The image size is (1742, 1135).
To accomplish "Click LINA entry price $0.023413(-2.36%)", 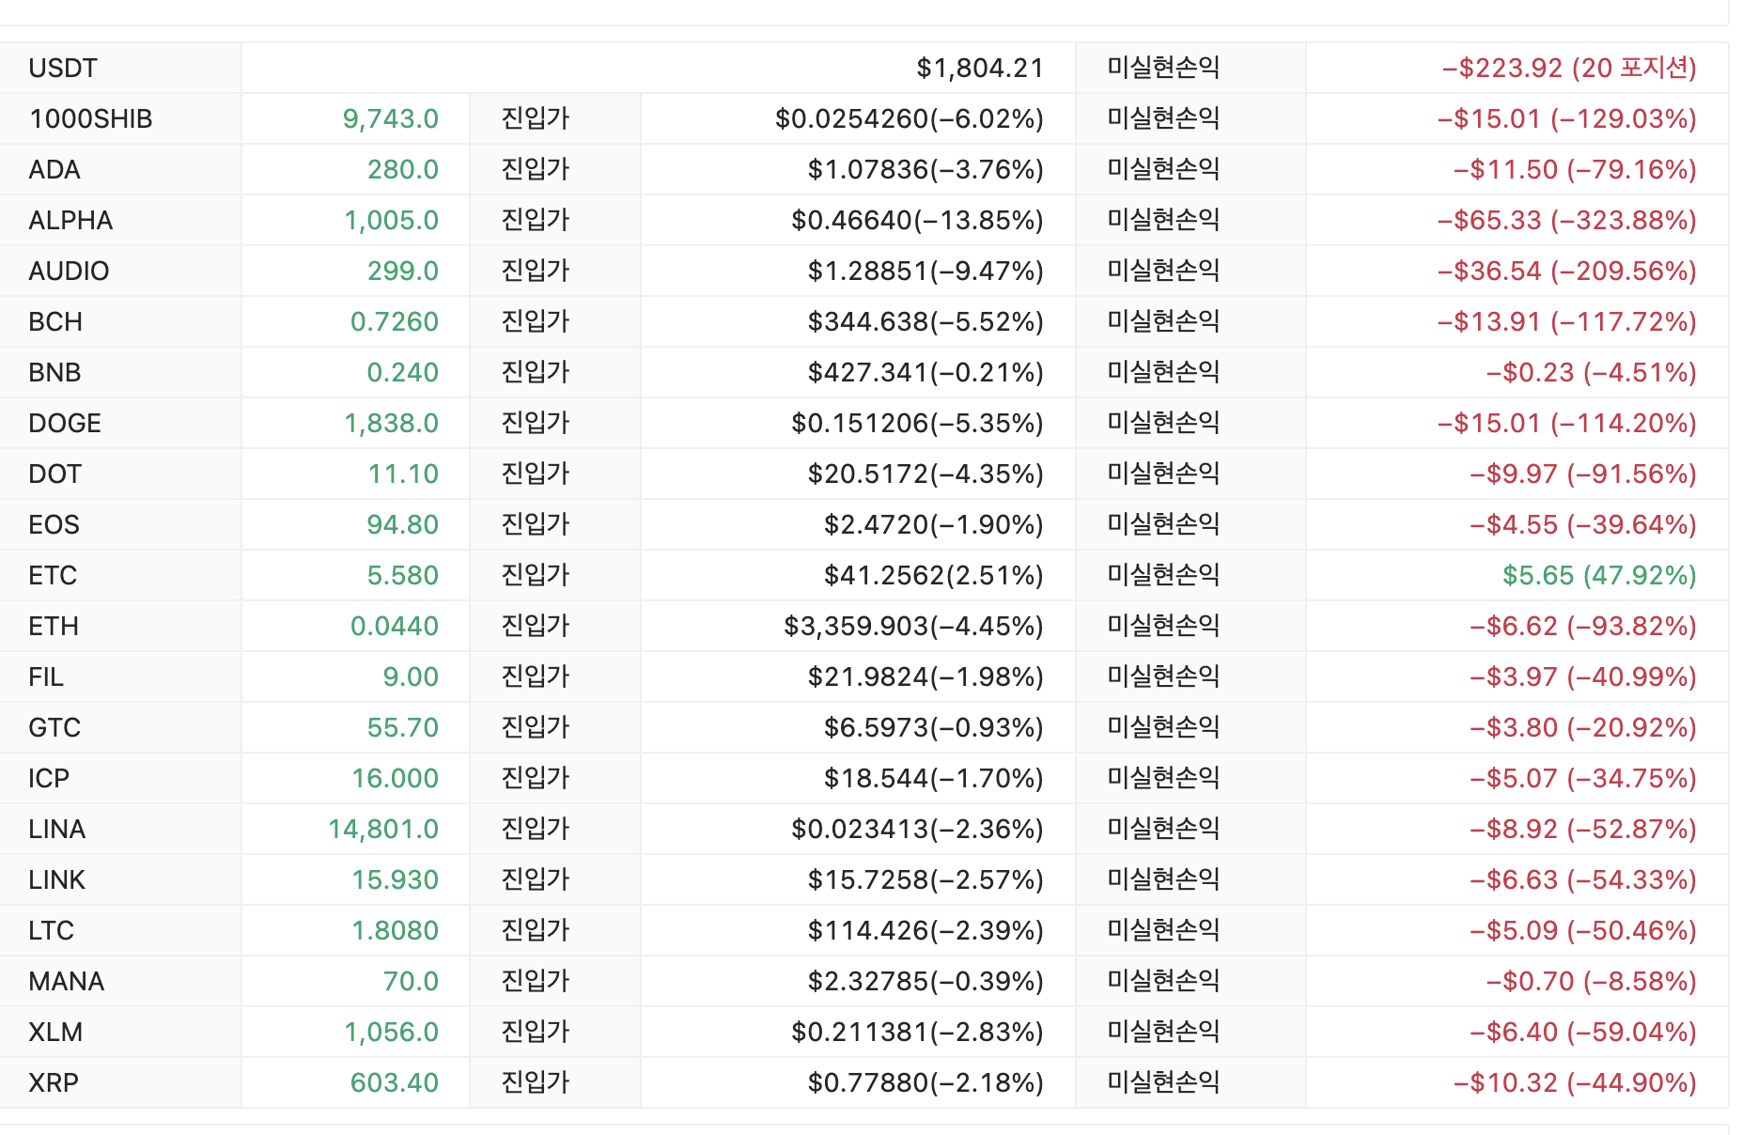I will (x=918, y=830).
